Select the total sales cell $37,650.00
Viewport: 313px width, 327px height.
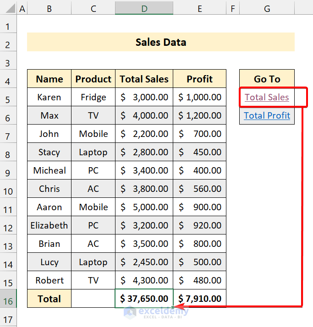pyautogui.click(x=144, y=299)
